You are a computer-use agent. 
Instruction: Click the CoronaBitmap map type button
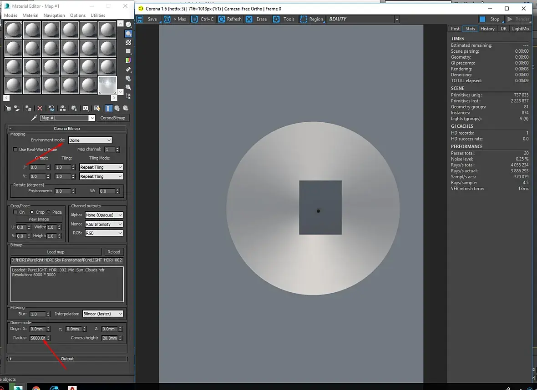[112, 118]
